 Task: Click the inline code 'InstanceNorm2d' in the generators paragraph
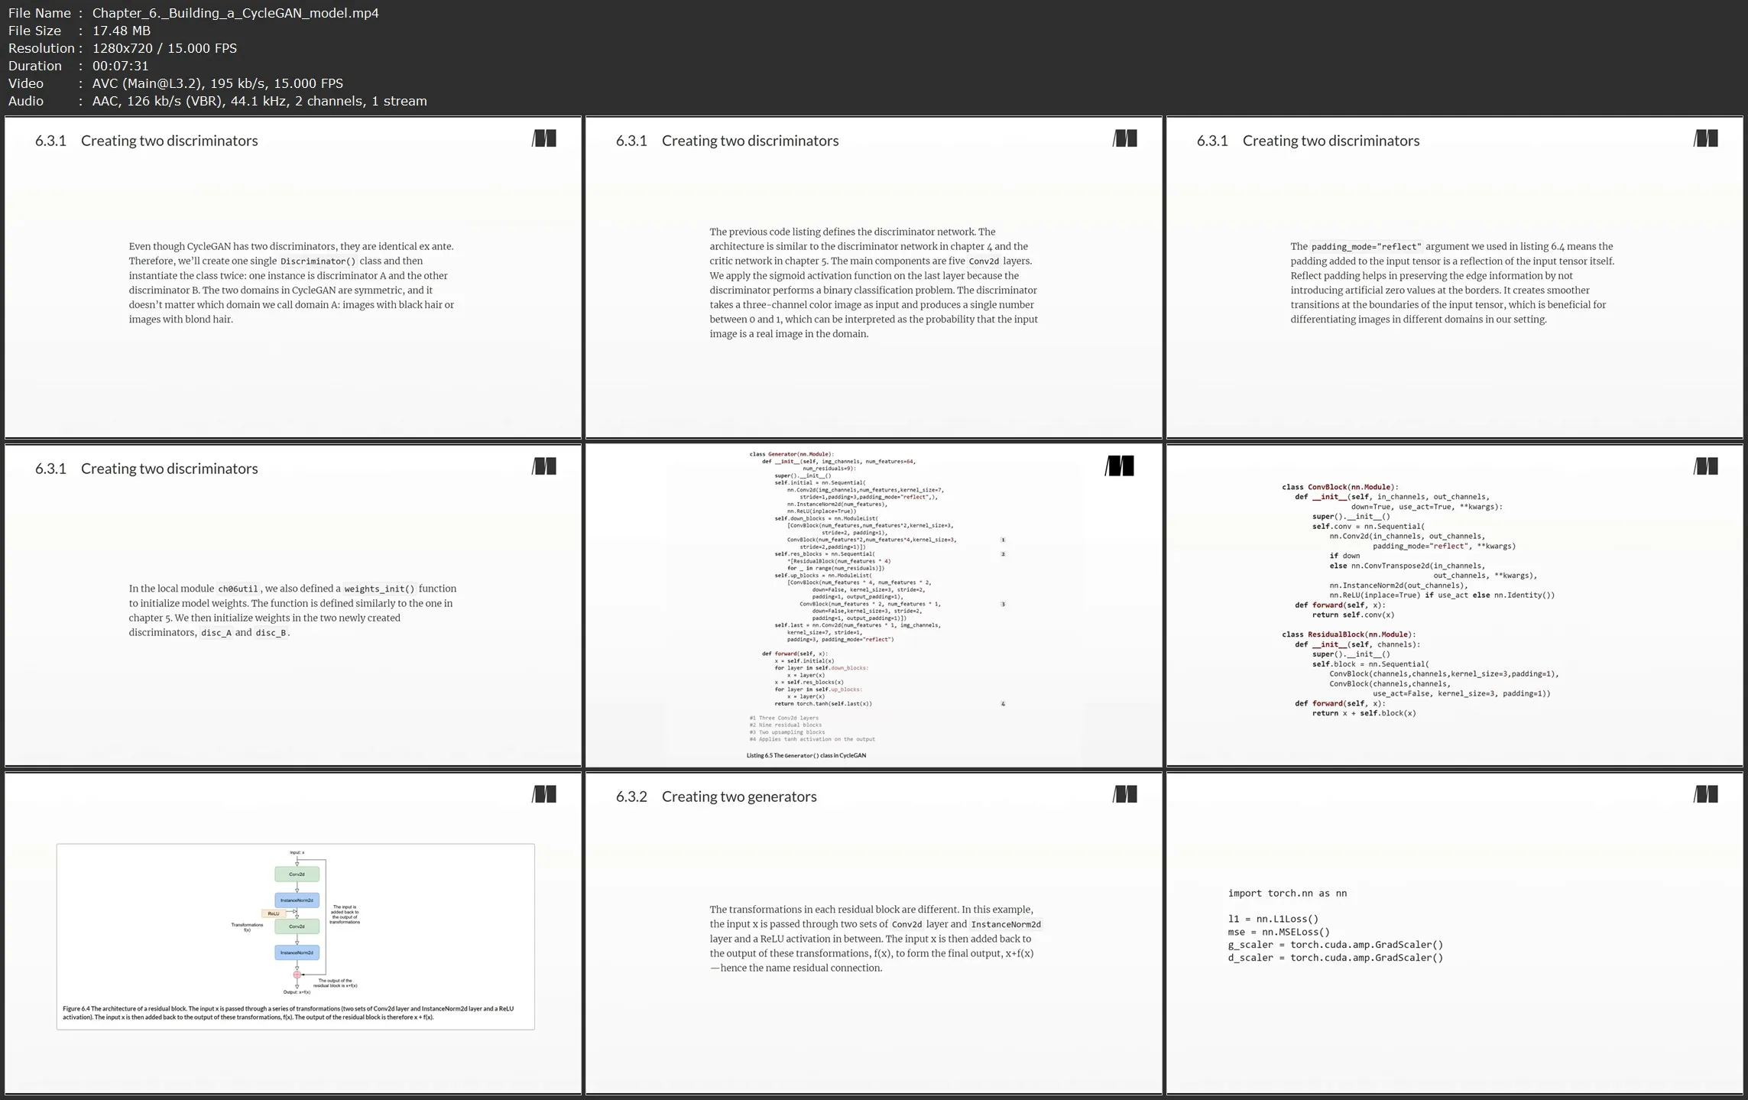[x=1006, y=925]
